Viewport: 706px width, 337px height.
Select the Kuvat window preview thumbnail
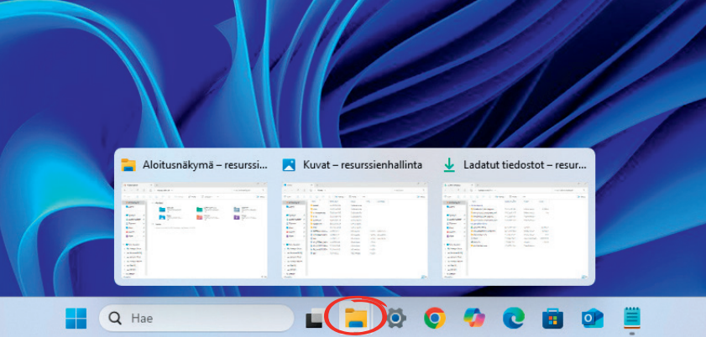pos(355,229)
